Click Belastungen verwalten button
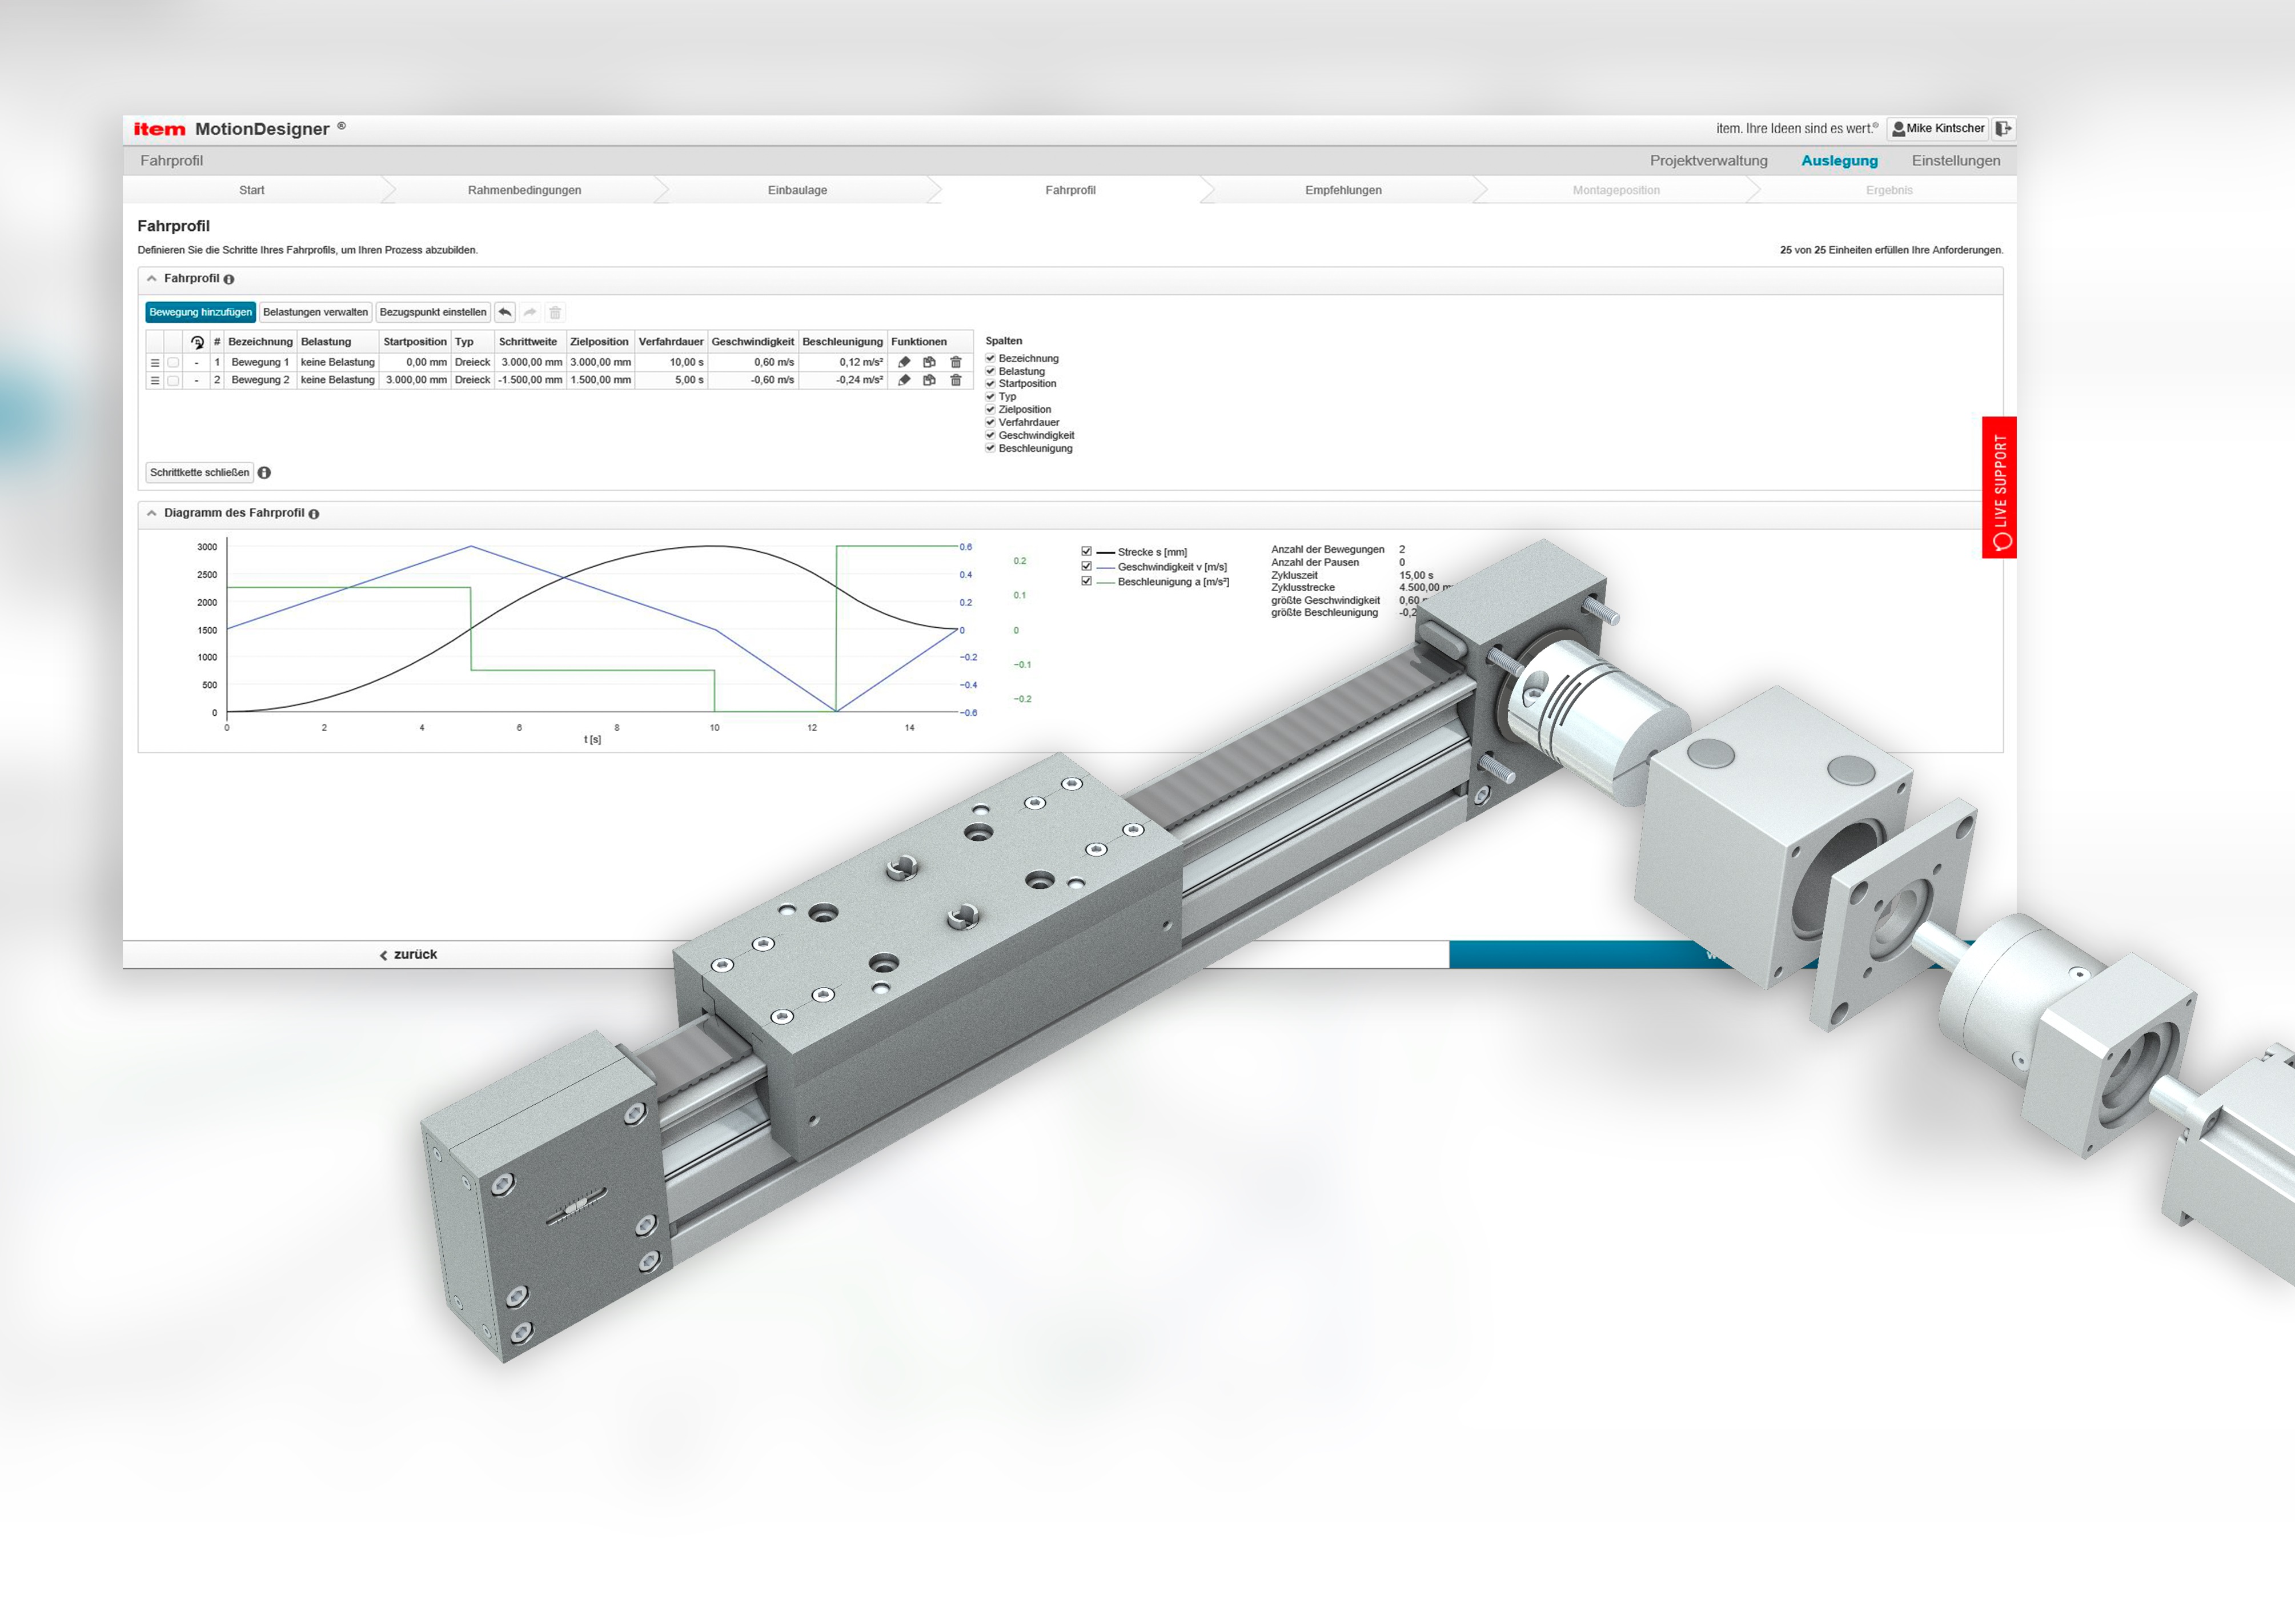This screenshot has width=2295, height=1624. tap(315, 312)
